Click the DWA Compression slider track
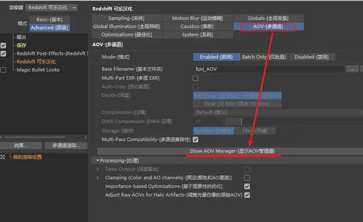This screenshot has height=222, width=363. coord(294,121)
